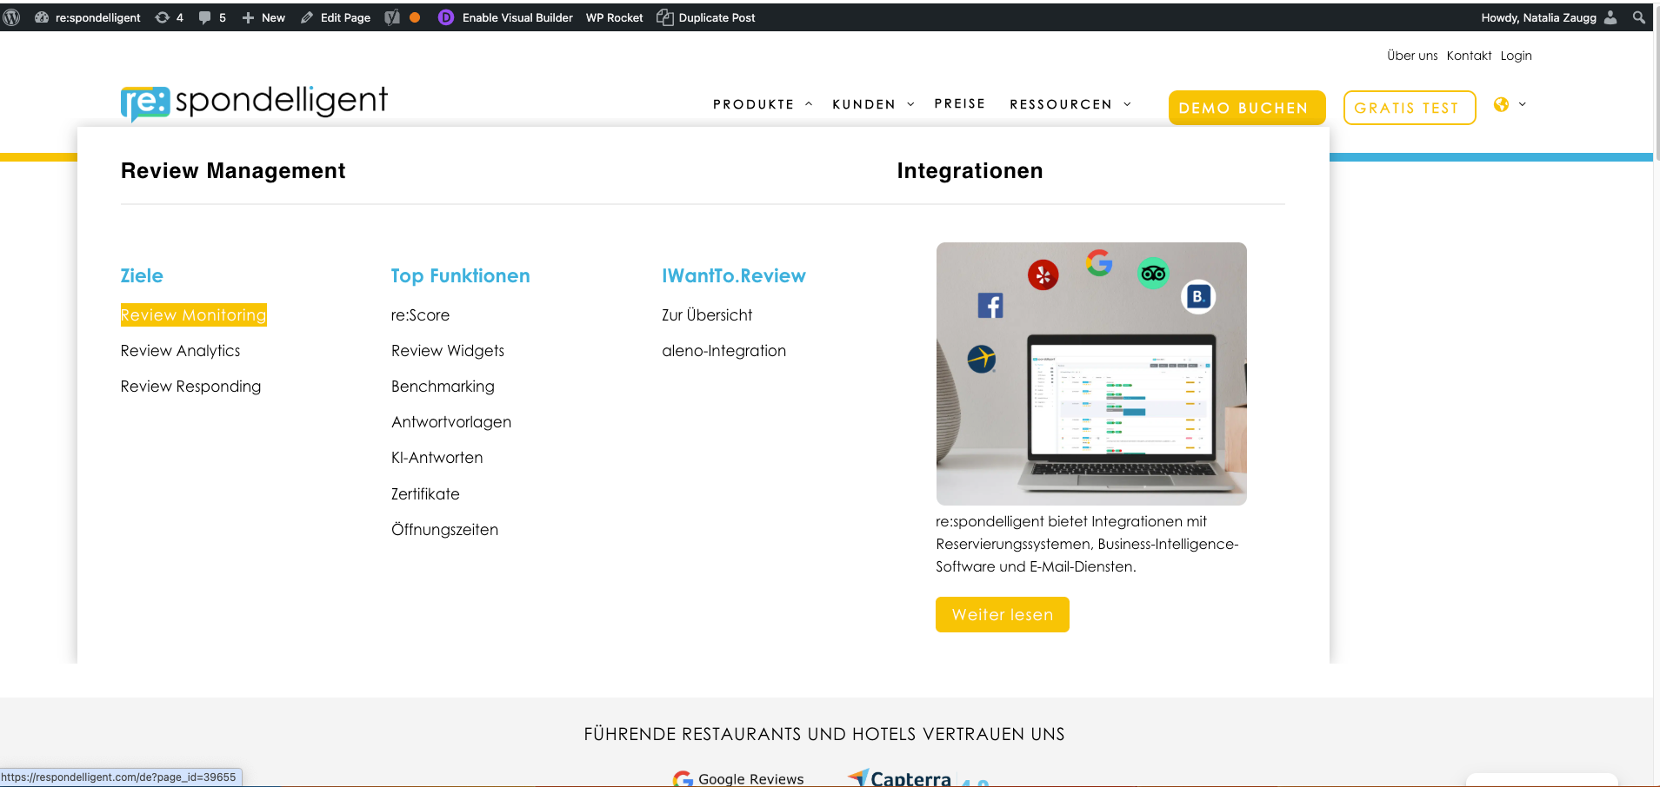Open the Review Responding link
This screenshot has height=787, width=1660.
tap(190, 387)
